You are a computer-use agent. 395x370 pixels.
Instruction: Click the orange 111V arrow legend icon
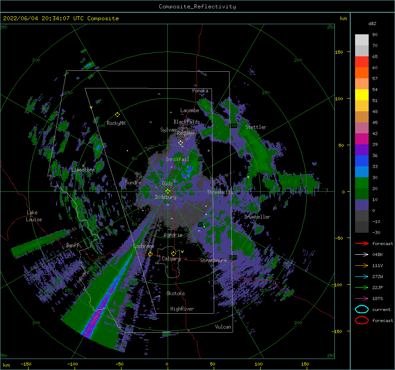tap(362, 265)
